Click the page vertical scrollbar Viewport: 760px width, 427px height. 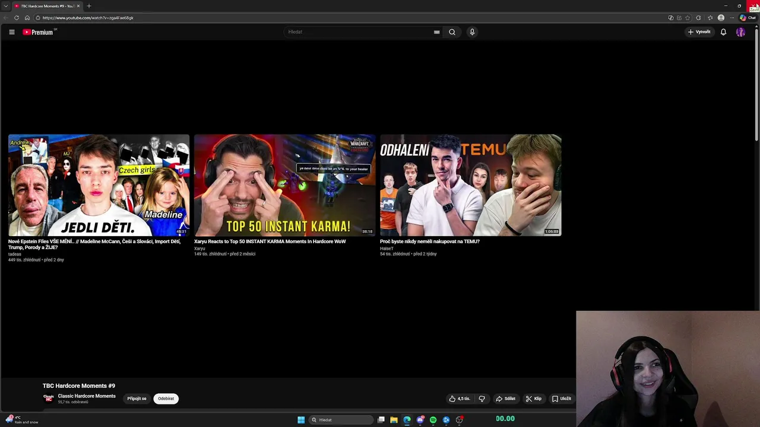[x=756, y=86]
